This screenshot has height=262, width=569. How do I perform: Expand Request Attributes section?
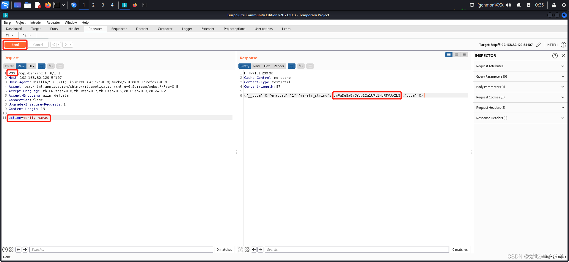pyautogui.click(x=520, y=66)
